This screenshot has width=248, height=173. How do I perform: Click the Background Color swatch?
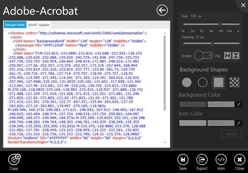pyautogui.click(x=193, y=104)
